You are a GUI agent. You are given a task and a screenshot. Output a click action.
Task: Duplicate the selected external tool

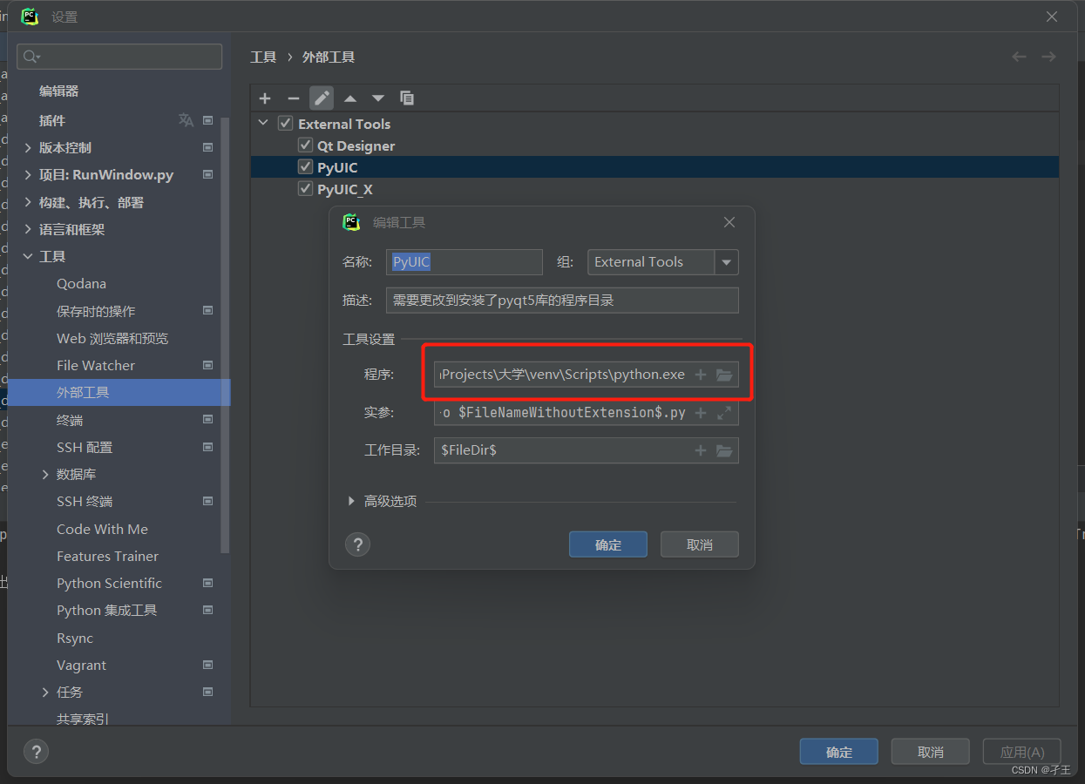coord(407,98)
